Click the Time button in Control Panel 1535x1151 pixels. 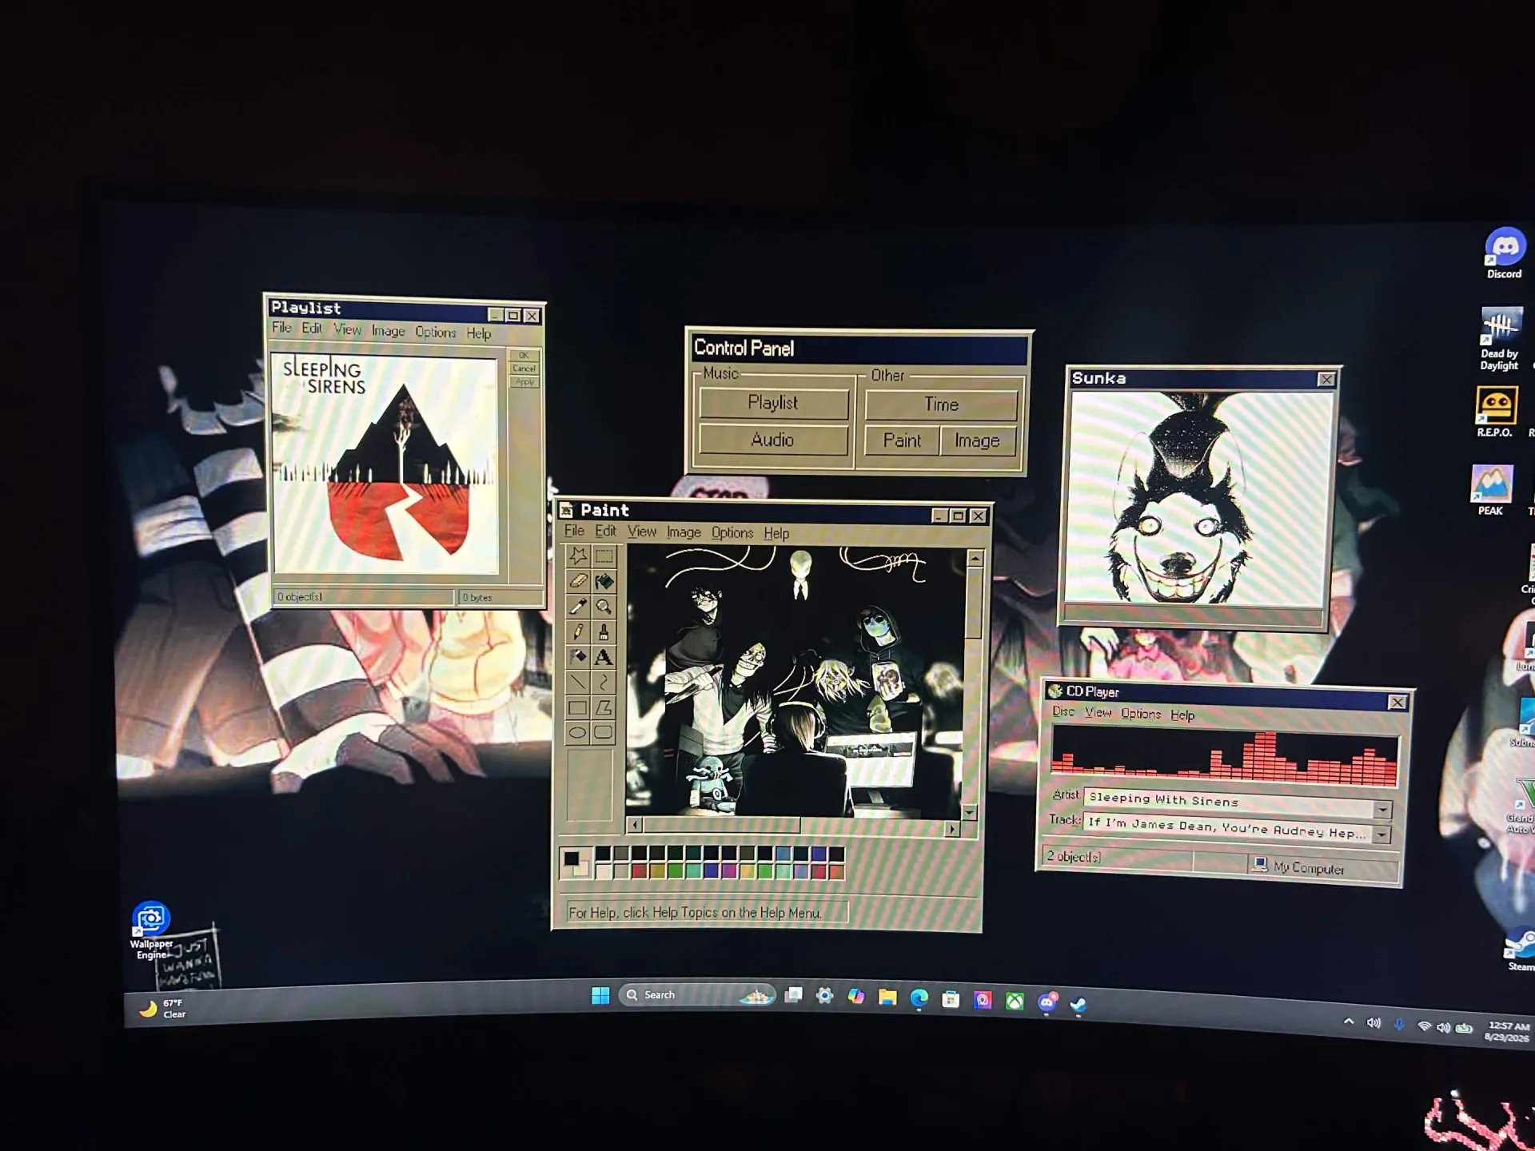[941, 405]
